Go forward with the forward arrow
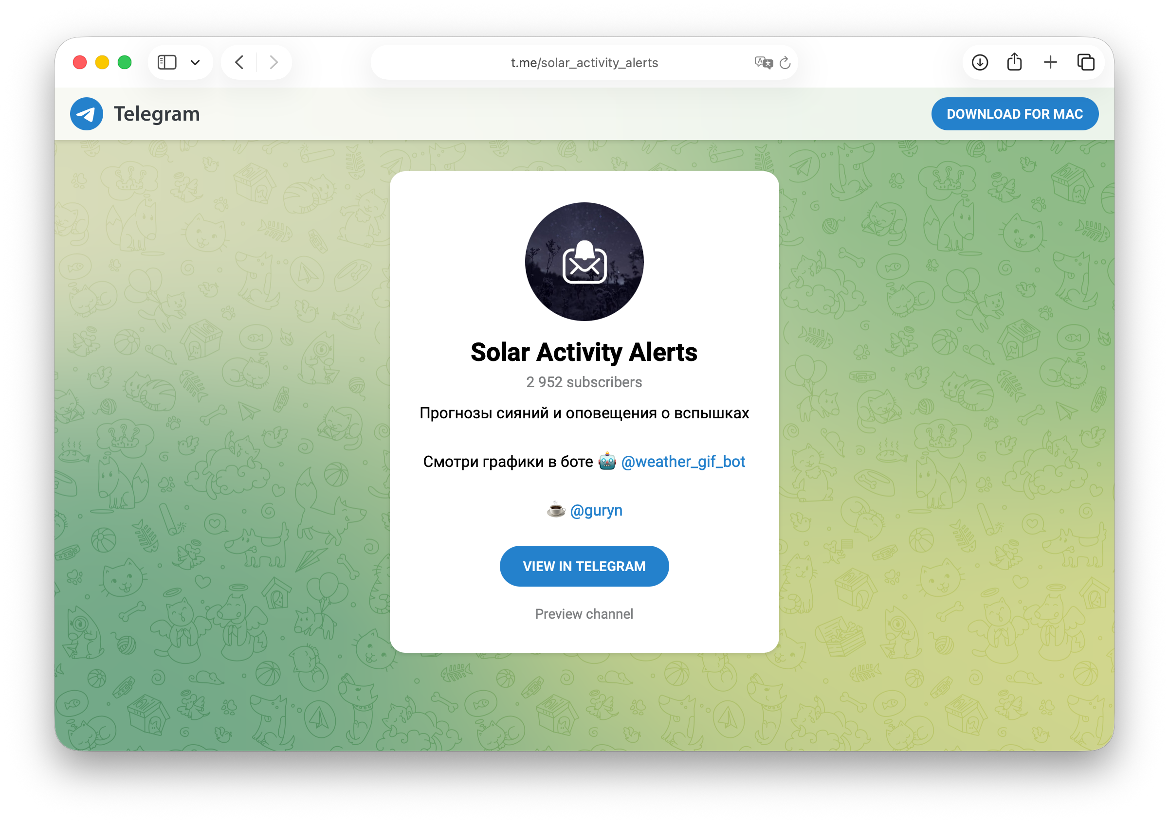The height and width of the screenshot is (823, 1169). pos(274,63)
